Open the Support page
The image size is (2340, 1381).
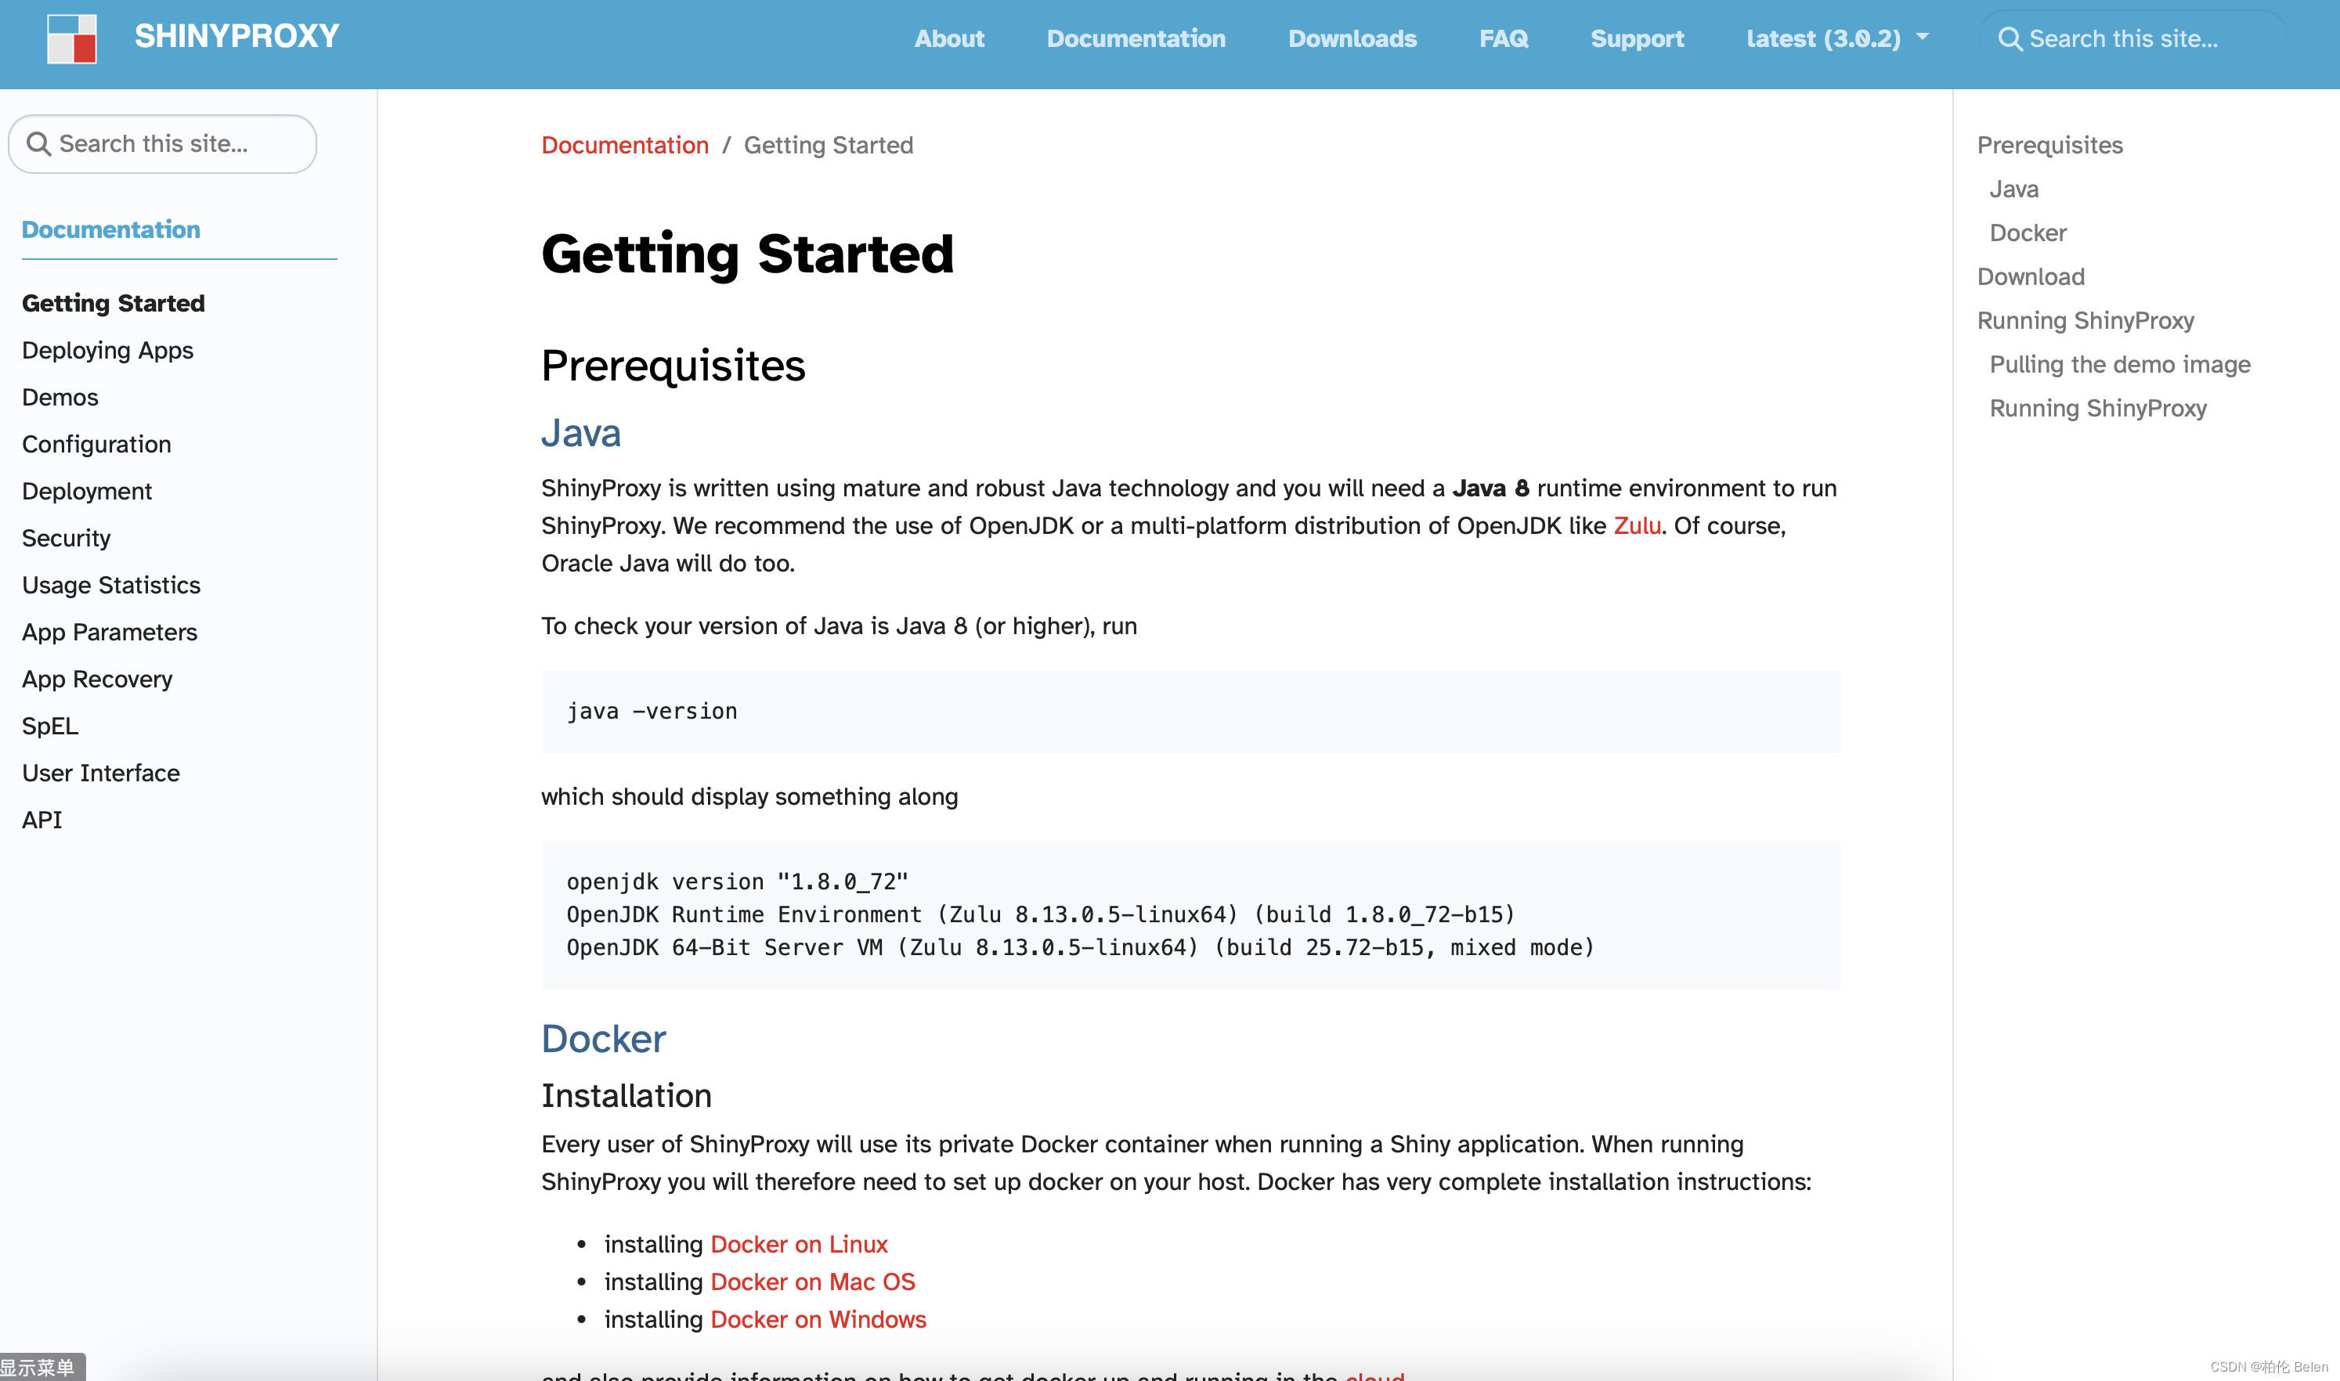tap(1636, 38)
